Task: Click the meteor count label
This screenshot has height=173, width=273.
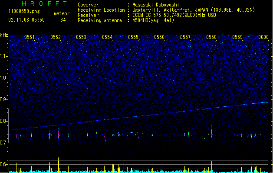Action: click(62, 13)
